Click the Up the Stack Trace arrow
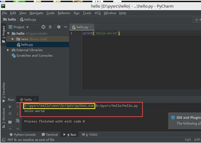Screen dimensions: 201x143 tap(18, 107)
